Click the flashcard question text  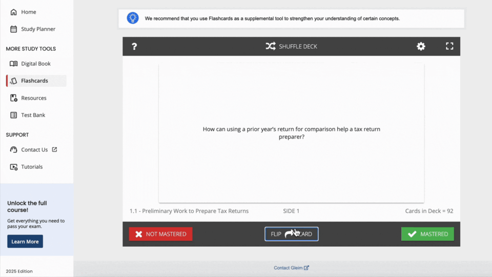[x=291, y=133]
